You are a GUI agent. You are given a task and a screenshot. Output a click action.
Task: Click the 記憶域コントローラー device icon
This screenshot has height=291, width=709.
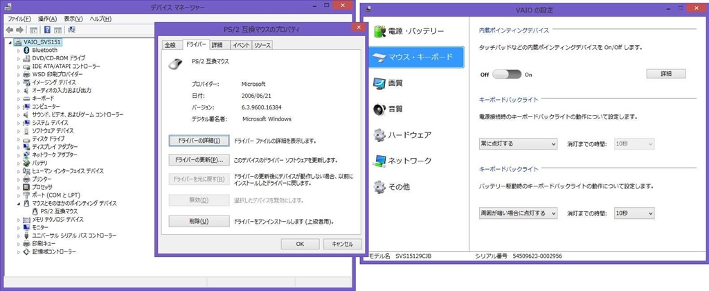(27, 252)
